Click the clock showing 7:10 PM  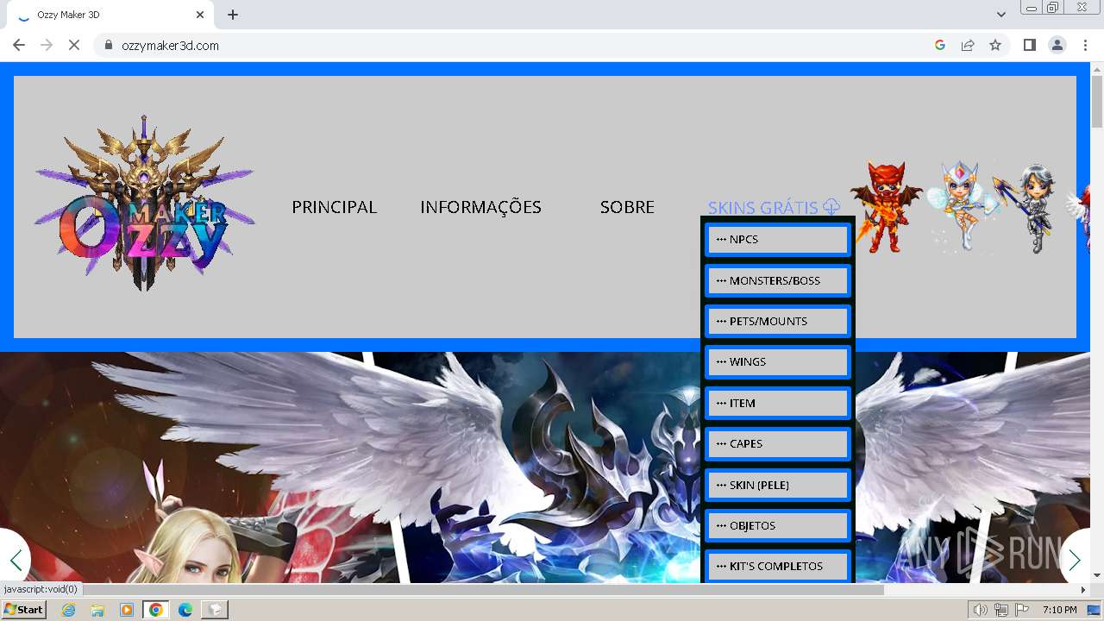coord(1059,610)
